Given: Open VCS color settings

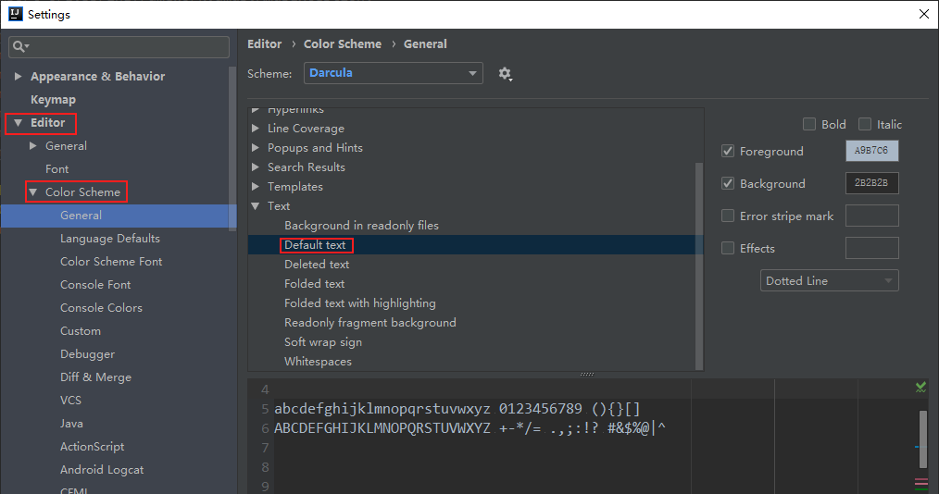Looking at the screenshot, I should [x=70, y=401].
